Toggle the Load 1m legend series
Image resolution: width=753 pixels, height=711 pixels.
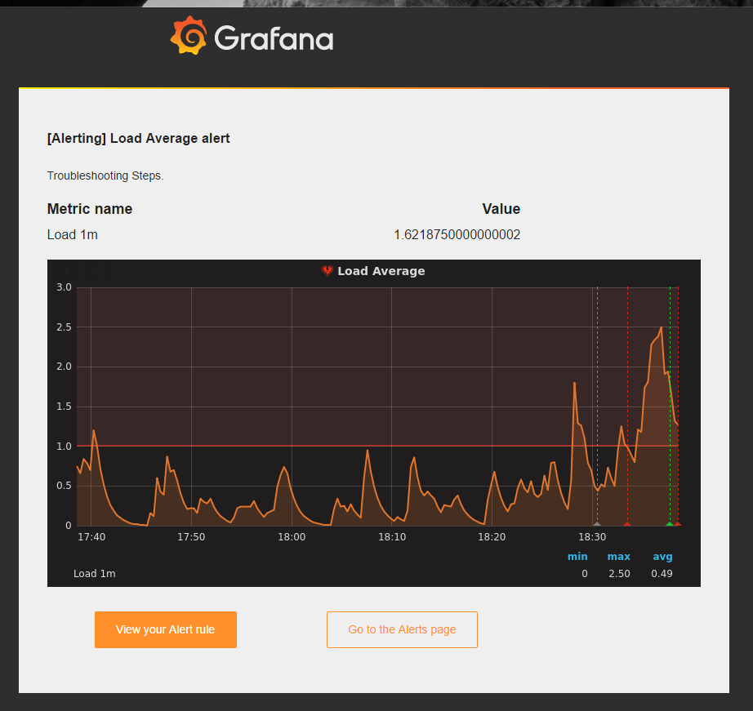coord(94,574)
